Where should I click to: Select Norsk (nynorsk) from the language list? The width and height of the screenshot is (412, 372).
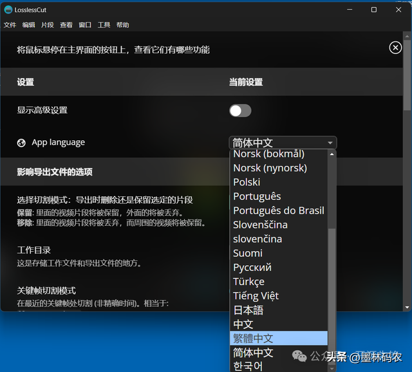point(279,168)
